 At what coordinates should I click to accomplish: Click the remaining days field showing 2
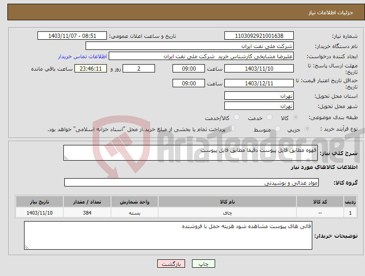139,68
